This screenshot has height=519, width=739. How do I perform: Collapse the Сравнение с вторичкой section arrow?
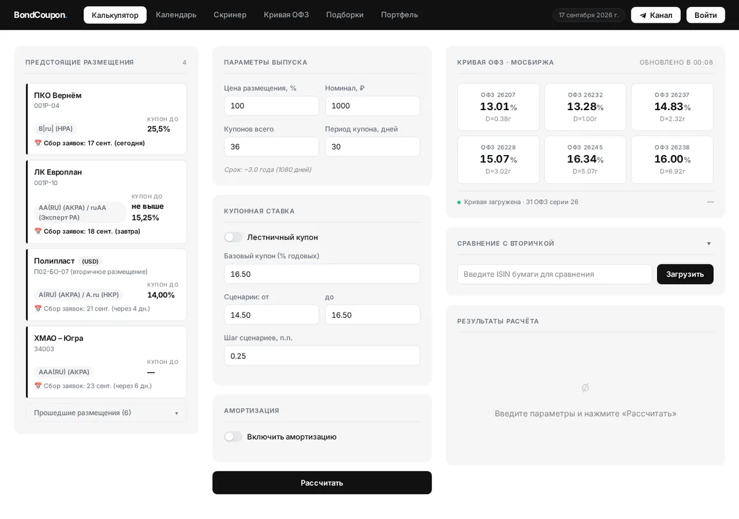click(709, 244)
